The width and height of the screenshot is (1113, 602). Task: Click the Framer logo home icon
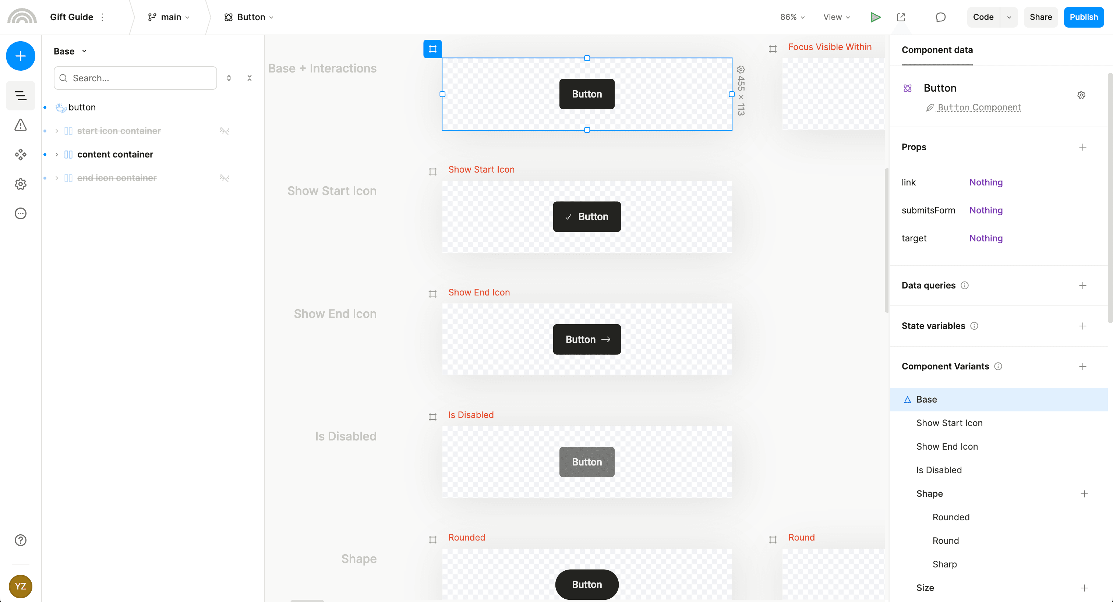20,16
